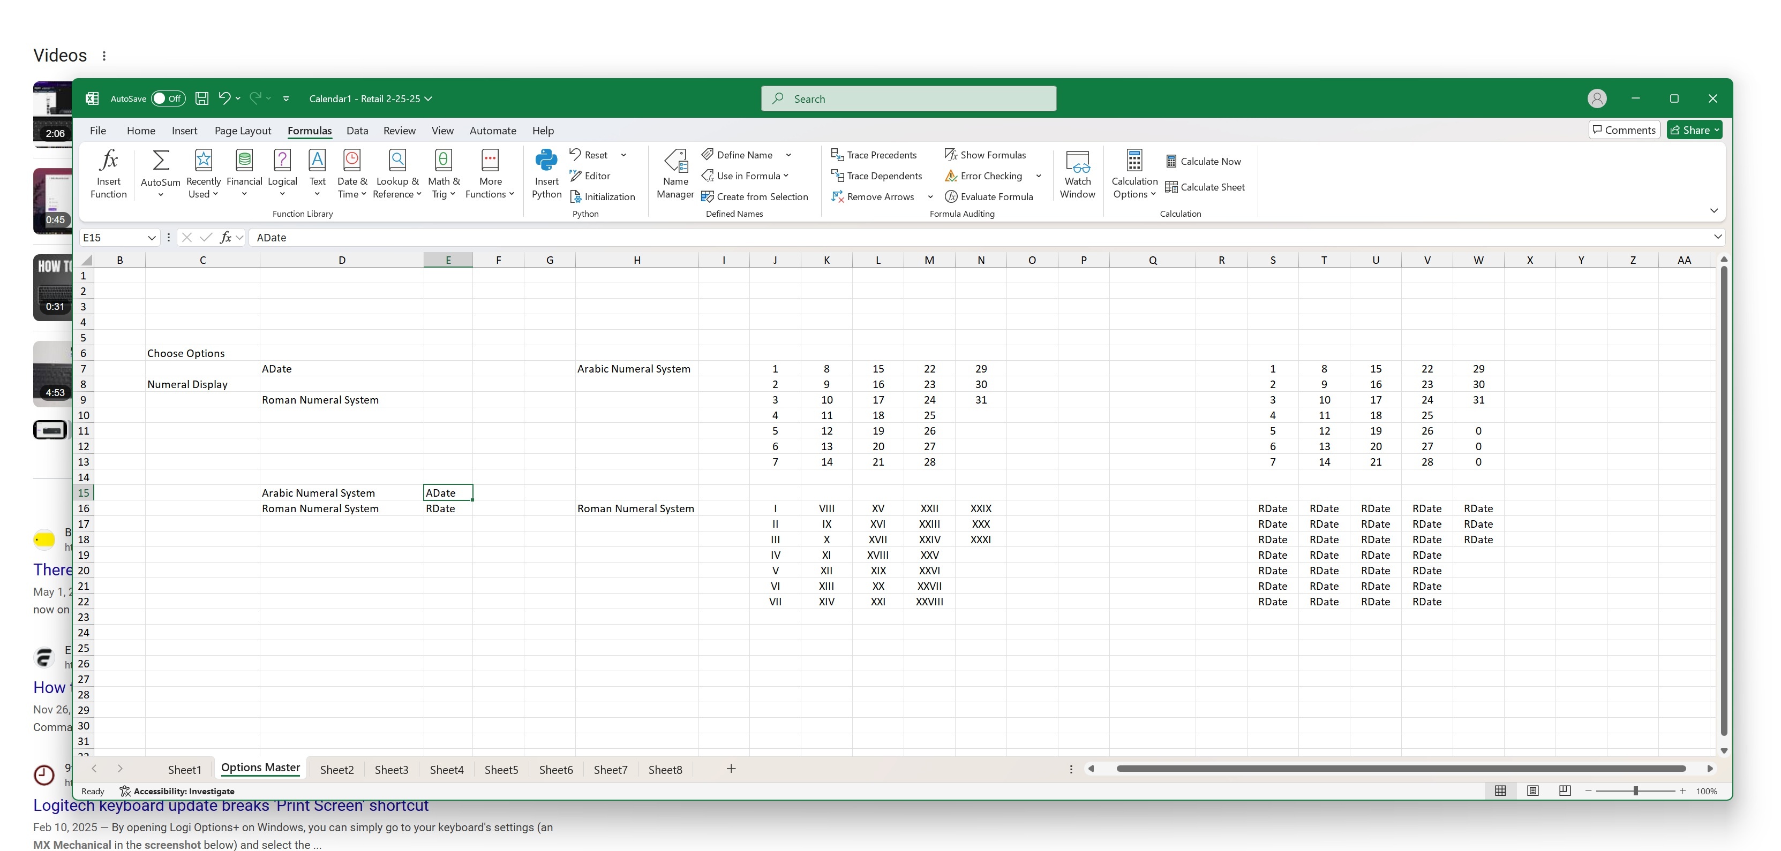Add a new sheet with plus button
This screenshot has height=851, width=1781.
click(731, 769)
